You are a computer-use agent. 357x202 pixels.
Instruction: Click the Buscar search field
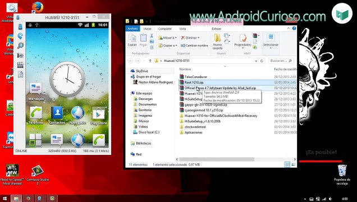point(281,61)
